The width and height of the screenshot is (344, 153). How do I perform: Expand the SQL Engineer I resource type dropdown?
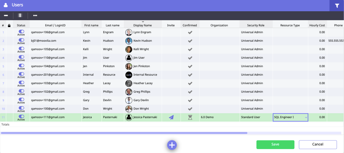(x=306, y=117)
